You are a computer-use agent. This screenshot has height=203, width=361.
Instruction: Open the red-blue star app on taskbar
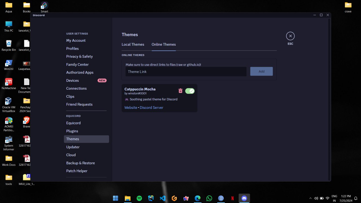(x=186, y=198)
